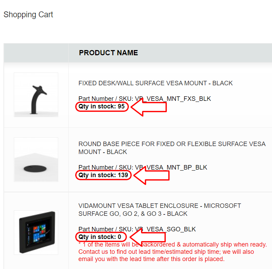Image resolution: width=272 pixels, height=269 pixels.
Task: Click the PRODUCT NAME column header
Action: pos(108,53)
